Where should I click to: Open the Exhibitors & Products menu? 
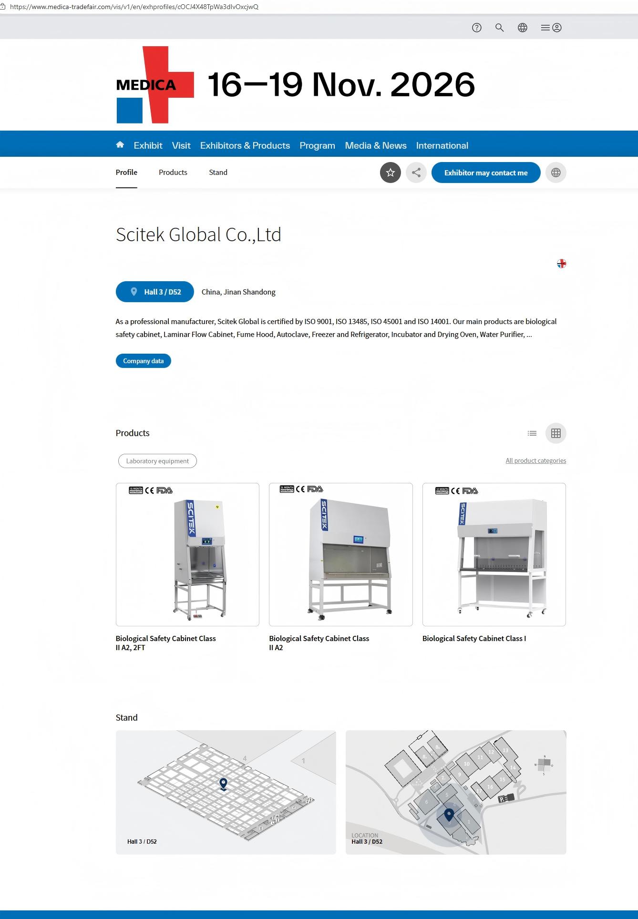pyautogui.click(x=245, y=145)
